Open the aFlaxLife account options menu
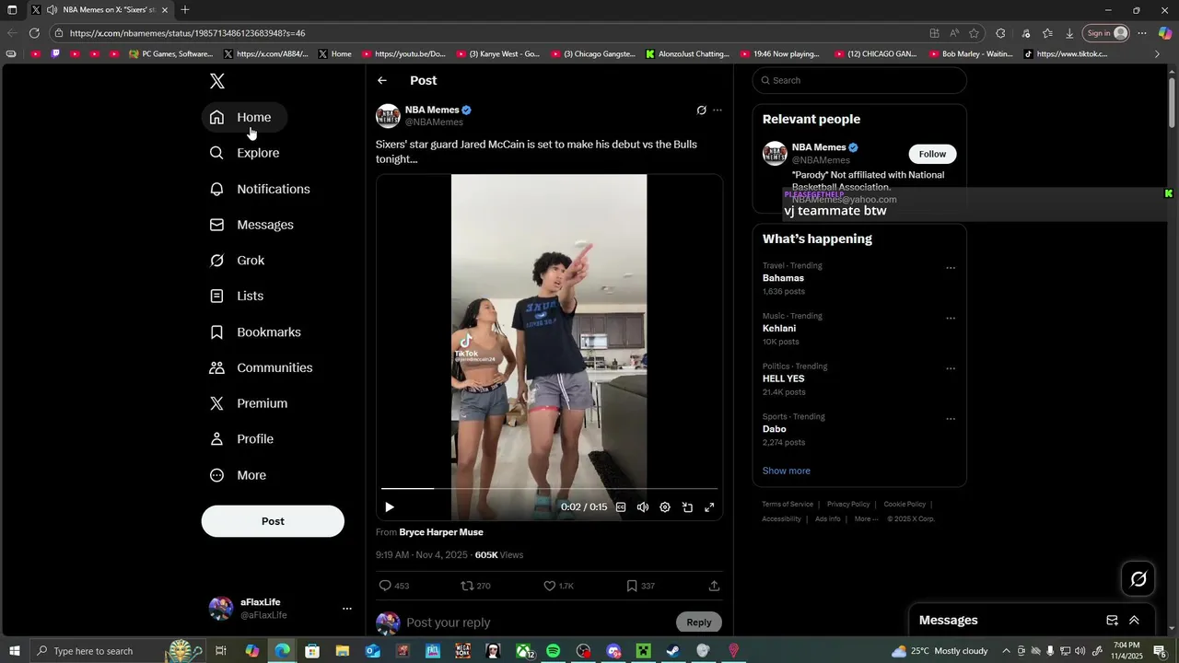 point(347,609)
